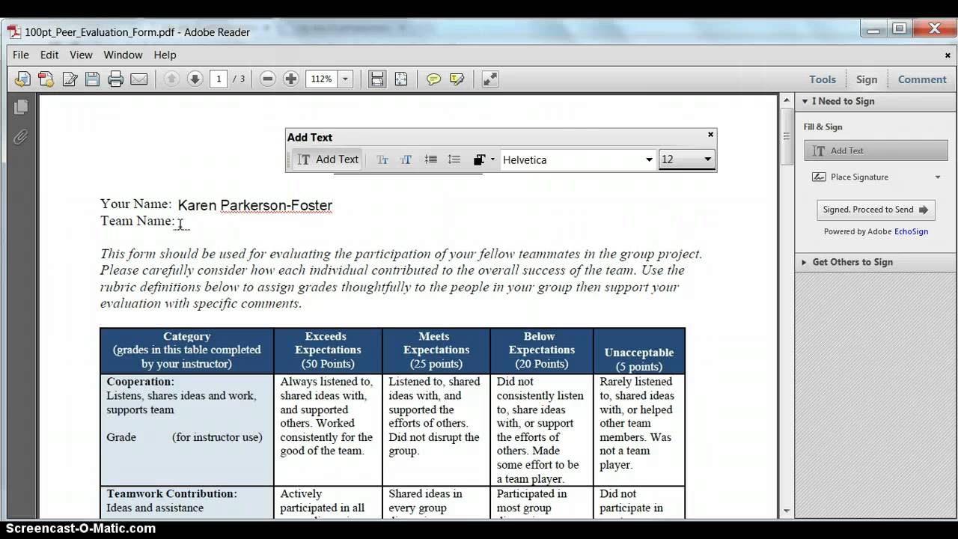The width and height of the screenshot is (958, 539).
Task: Close the Add Text floating toolbar
Action: [x=711, y=135]
